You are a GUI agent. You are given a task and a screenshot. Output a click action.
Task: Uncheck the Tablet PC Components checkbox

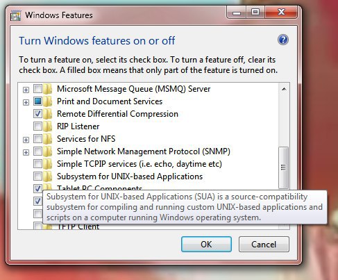coord(37,188)
